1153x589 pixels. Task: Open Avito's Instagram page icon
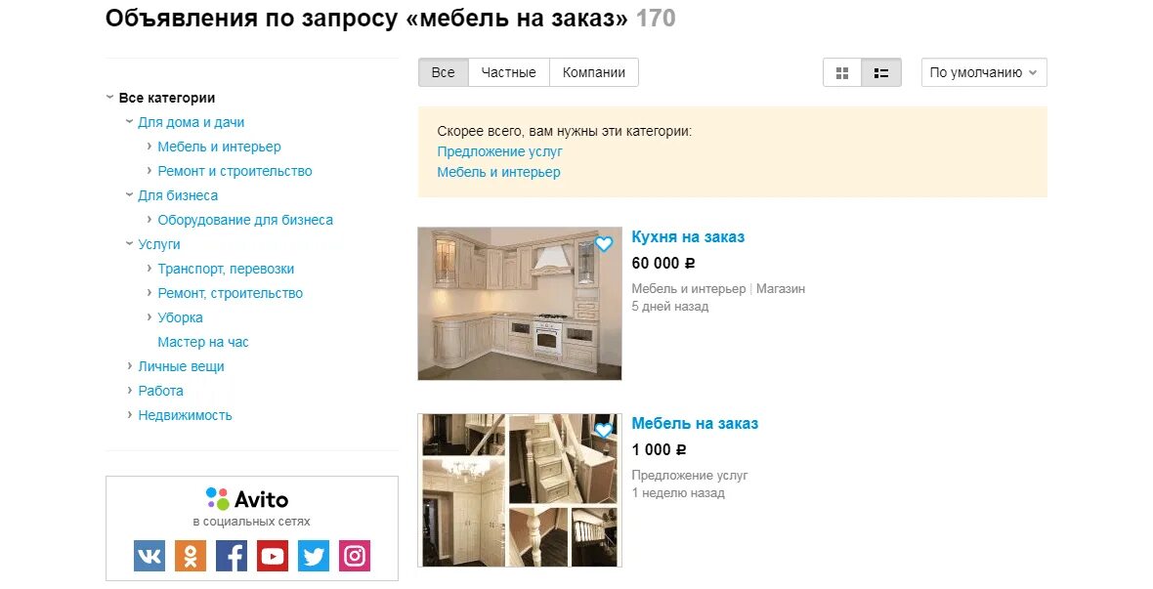[355, 556]
